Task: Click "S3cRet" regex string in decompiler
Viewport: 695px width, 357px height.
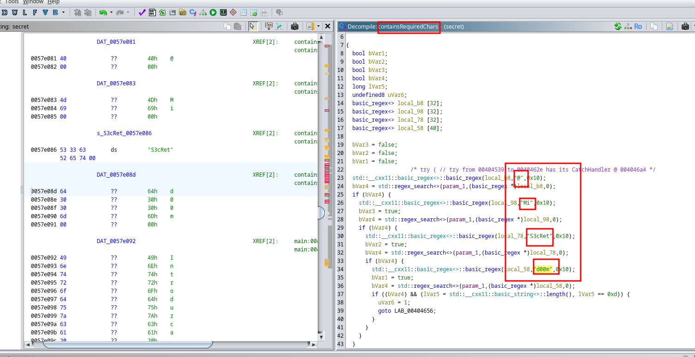Action: [x=540, y=236]
